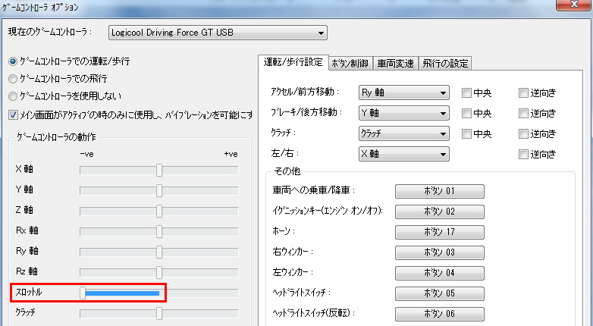Click the Z 軸 slider thumb

click(x=159, y=211)
